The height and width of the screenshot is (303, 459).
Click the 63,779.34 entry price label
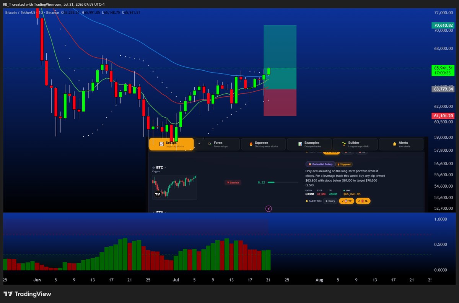pos(443,89)
